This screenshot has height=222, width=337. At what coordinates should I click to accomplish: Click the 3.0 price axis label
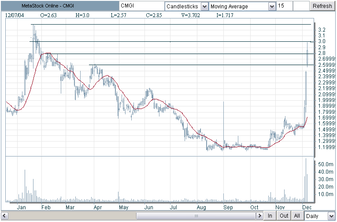pos(322,41)
